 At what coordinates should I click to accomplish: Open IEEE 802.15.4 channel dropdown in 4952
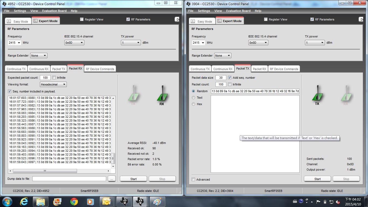[74, 43]
